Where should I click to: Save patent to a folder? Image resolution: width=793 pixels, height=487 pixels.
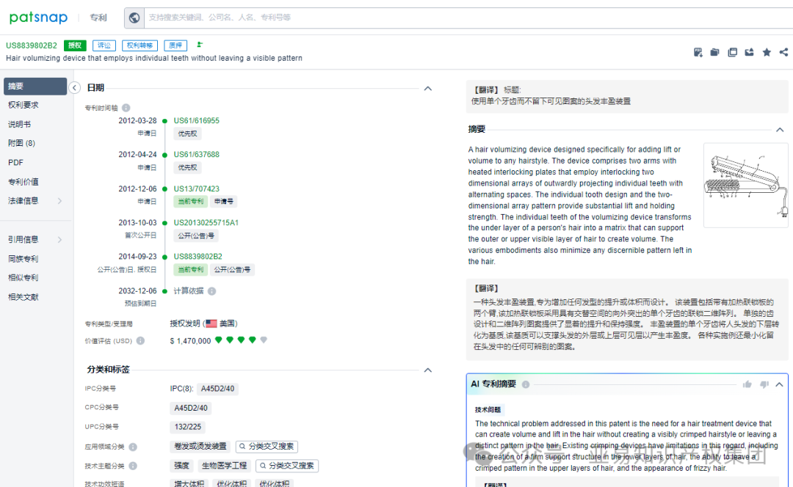pos(714,52)
